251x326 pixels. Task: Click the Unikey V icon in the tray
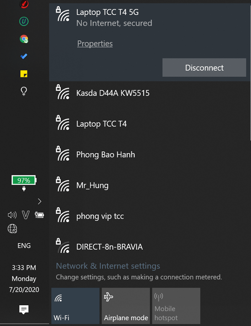coord(26,215)
